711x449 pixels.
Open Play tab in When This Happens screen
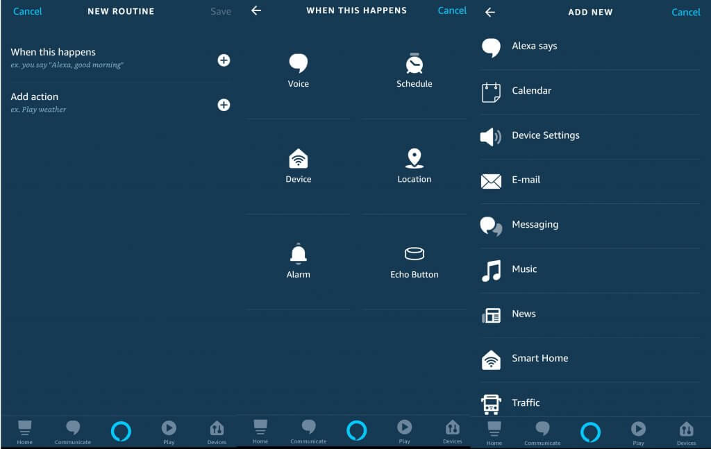[x=405, y=432]
